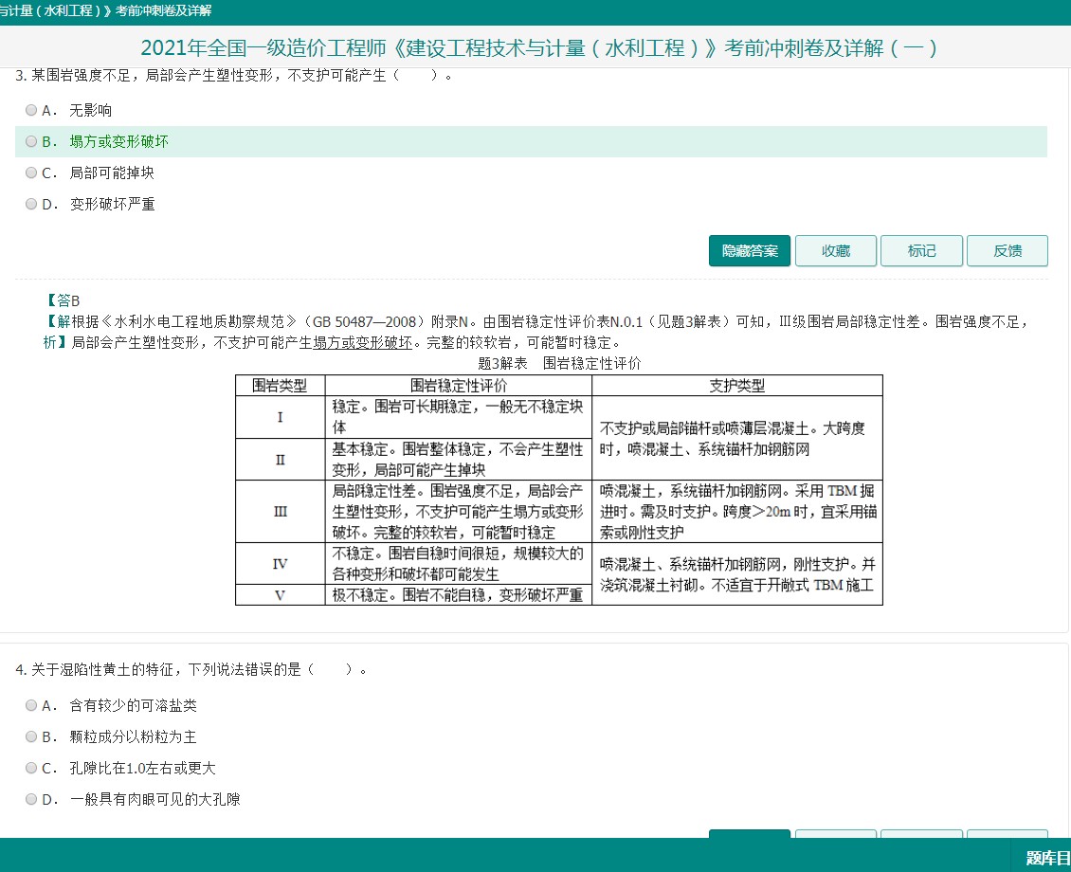Open 反馈 feedback for question 3
Image resolution: width=1071 pixels, height=872 pixels.
[x=1007, y=250]
